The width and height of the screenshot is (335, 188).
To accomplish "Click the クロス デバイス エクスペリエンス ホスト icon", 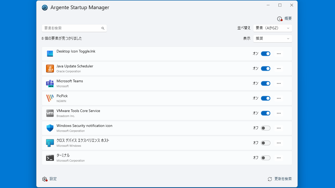I will [50, 143].
